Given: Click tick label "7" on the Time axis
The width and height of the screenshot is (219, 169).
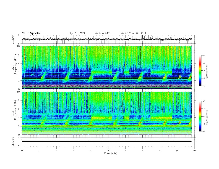Looking at the screenshot, I should pos(143,150).
